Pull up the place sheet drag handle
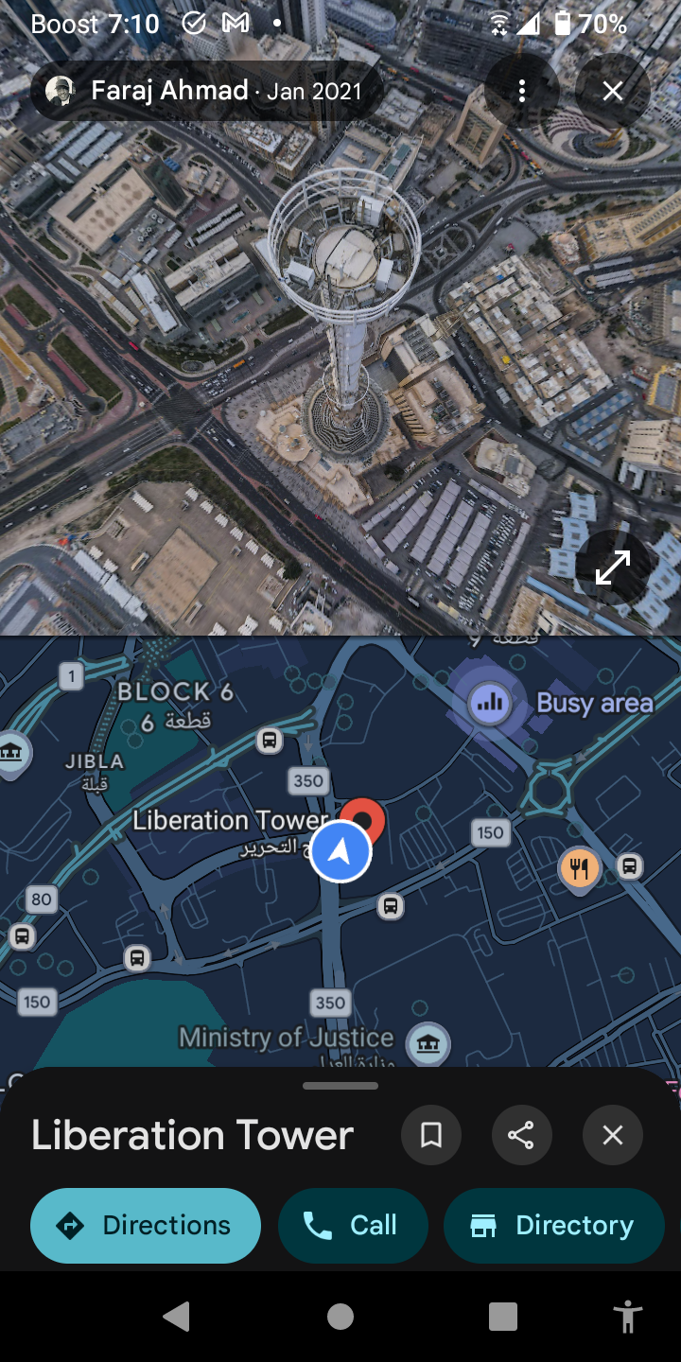The width and height of the screenshot is (681, 1362). point(340,1086)
